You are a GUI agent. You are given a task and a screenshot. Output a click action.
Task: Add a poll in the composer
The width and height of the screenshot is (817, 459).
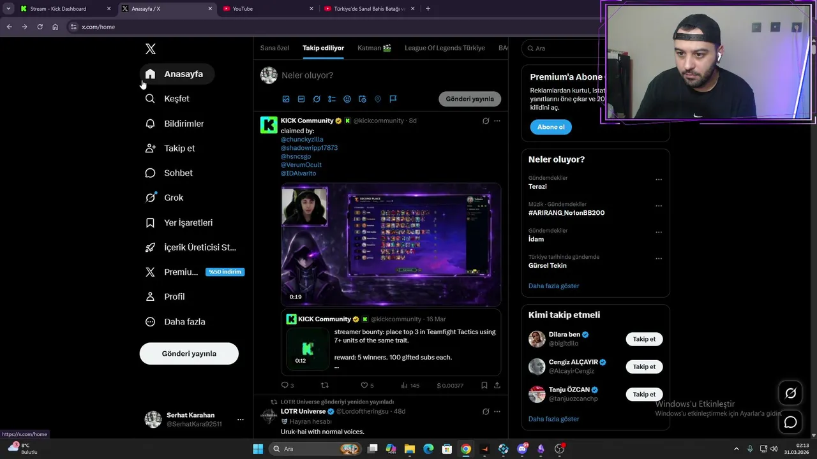[x=332, y=99]
